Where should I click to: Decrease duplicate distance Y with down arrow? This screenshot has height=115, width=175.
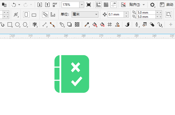pos(157,17)
